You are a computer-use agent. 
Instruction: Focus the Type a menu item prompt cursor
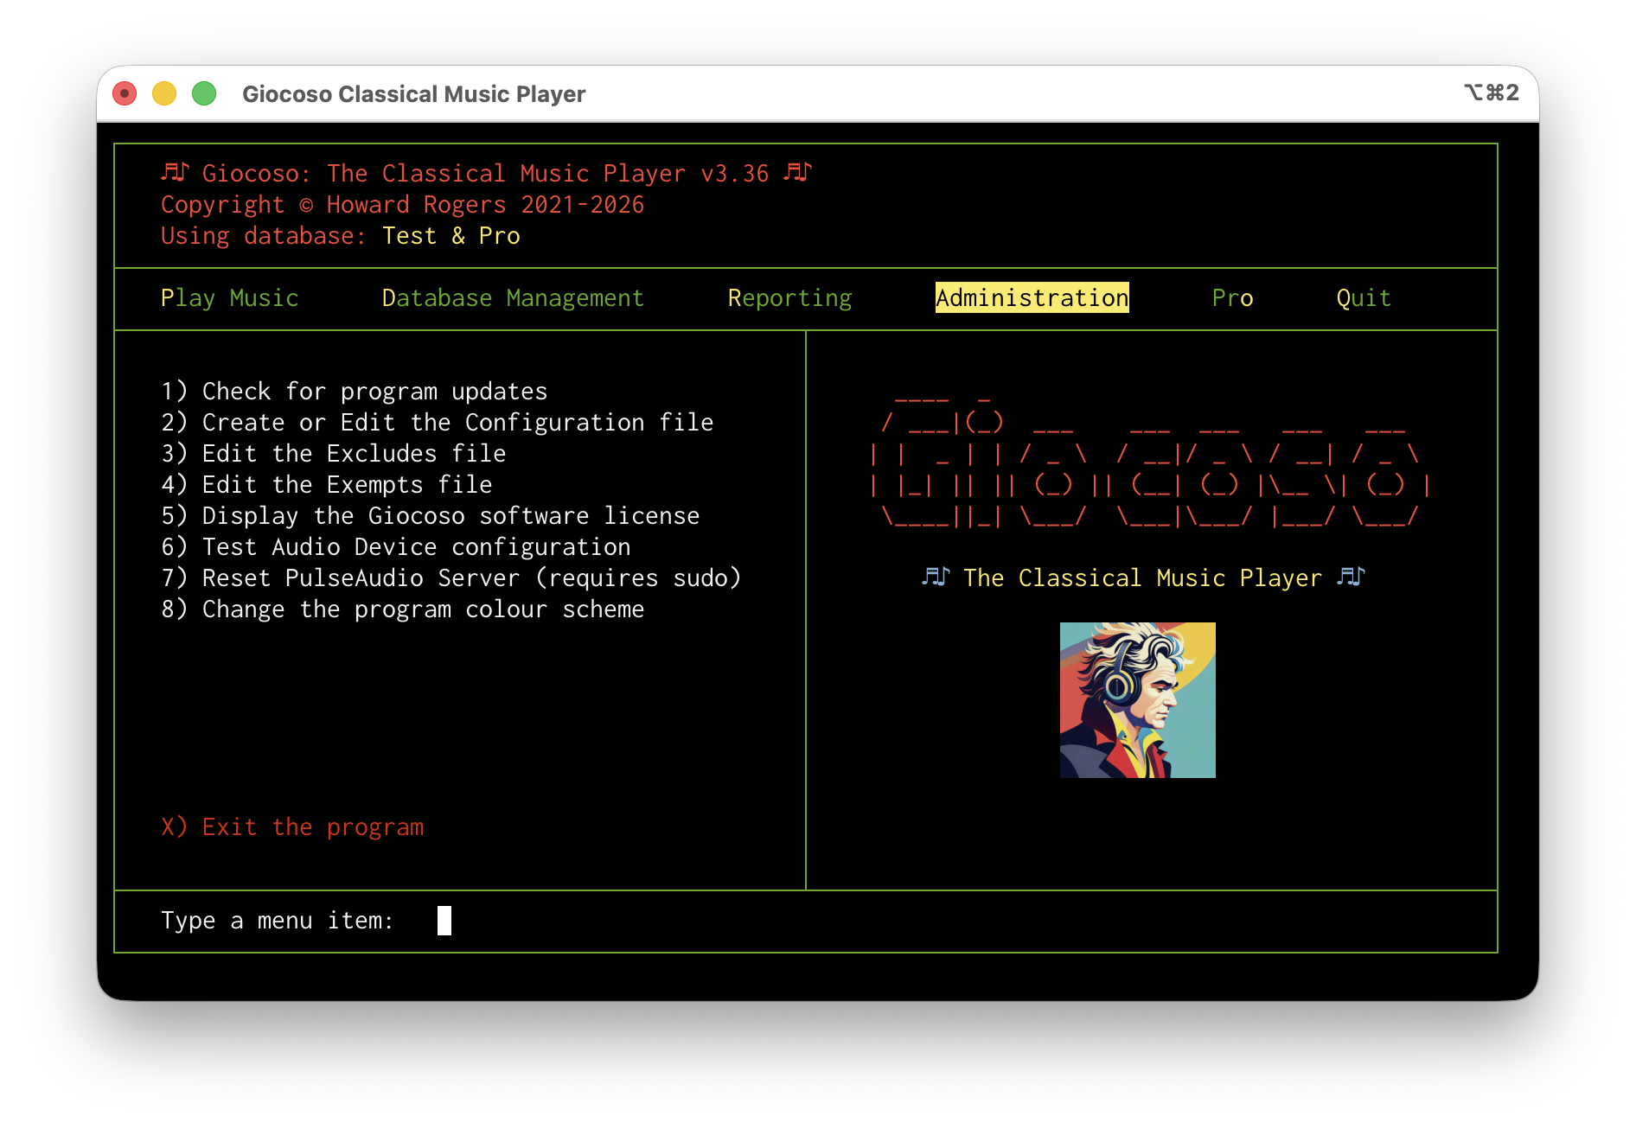444,921
